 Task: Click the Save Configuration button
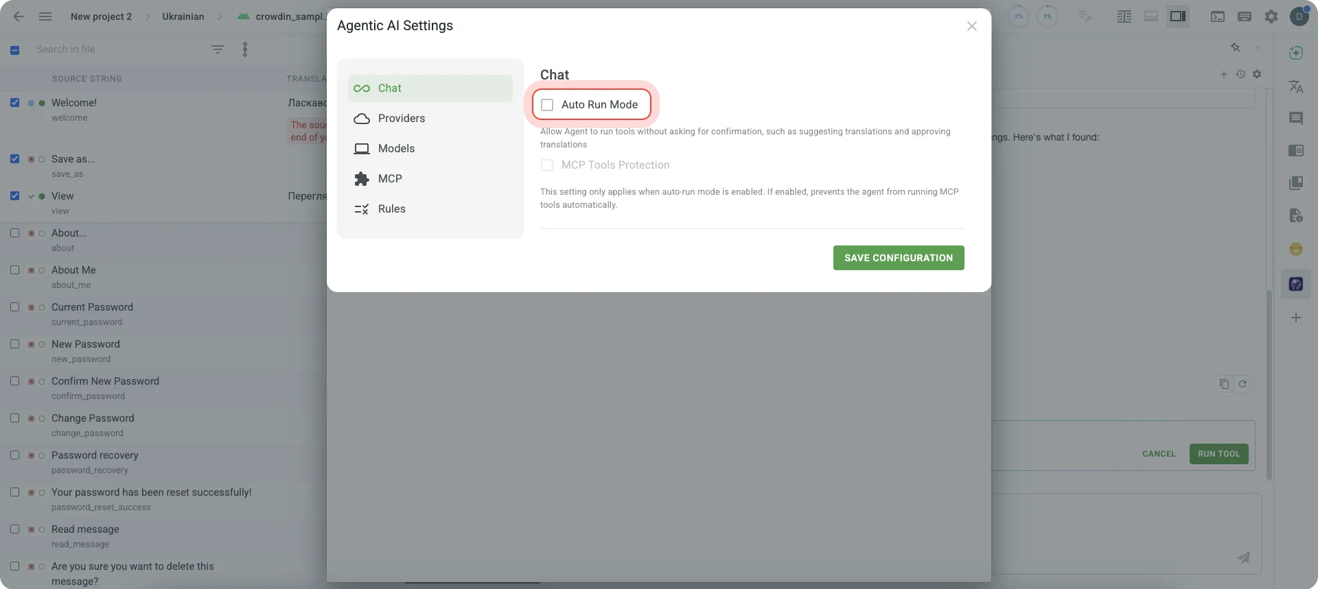898,258
